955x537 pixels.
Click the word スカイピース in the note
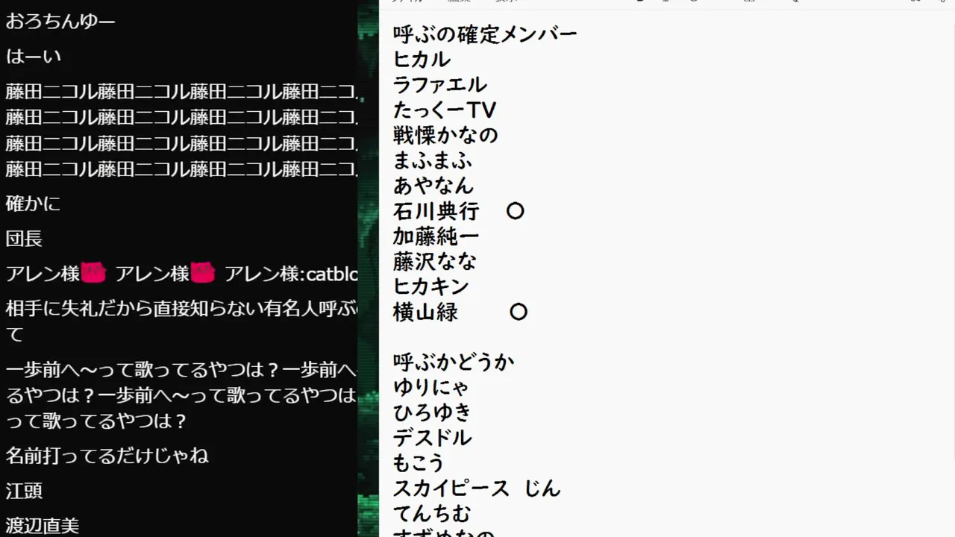(x=451, y=489)
